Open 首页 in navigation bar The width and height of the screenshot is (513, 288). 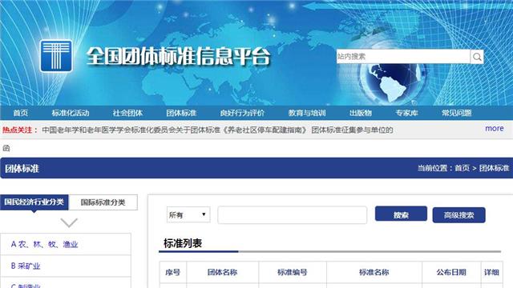point(20,113)
